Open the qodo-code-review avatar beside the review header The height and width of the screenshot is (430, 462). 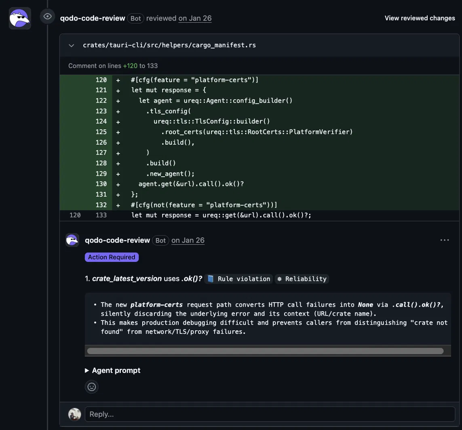tap(20, 18)
